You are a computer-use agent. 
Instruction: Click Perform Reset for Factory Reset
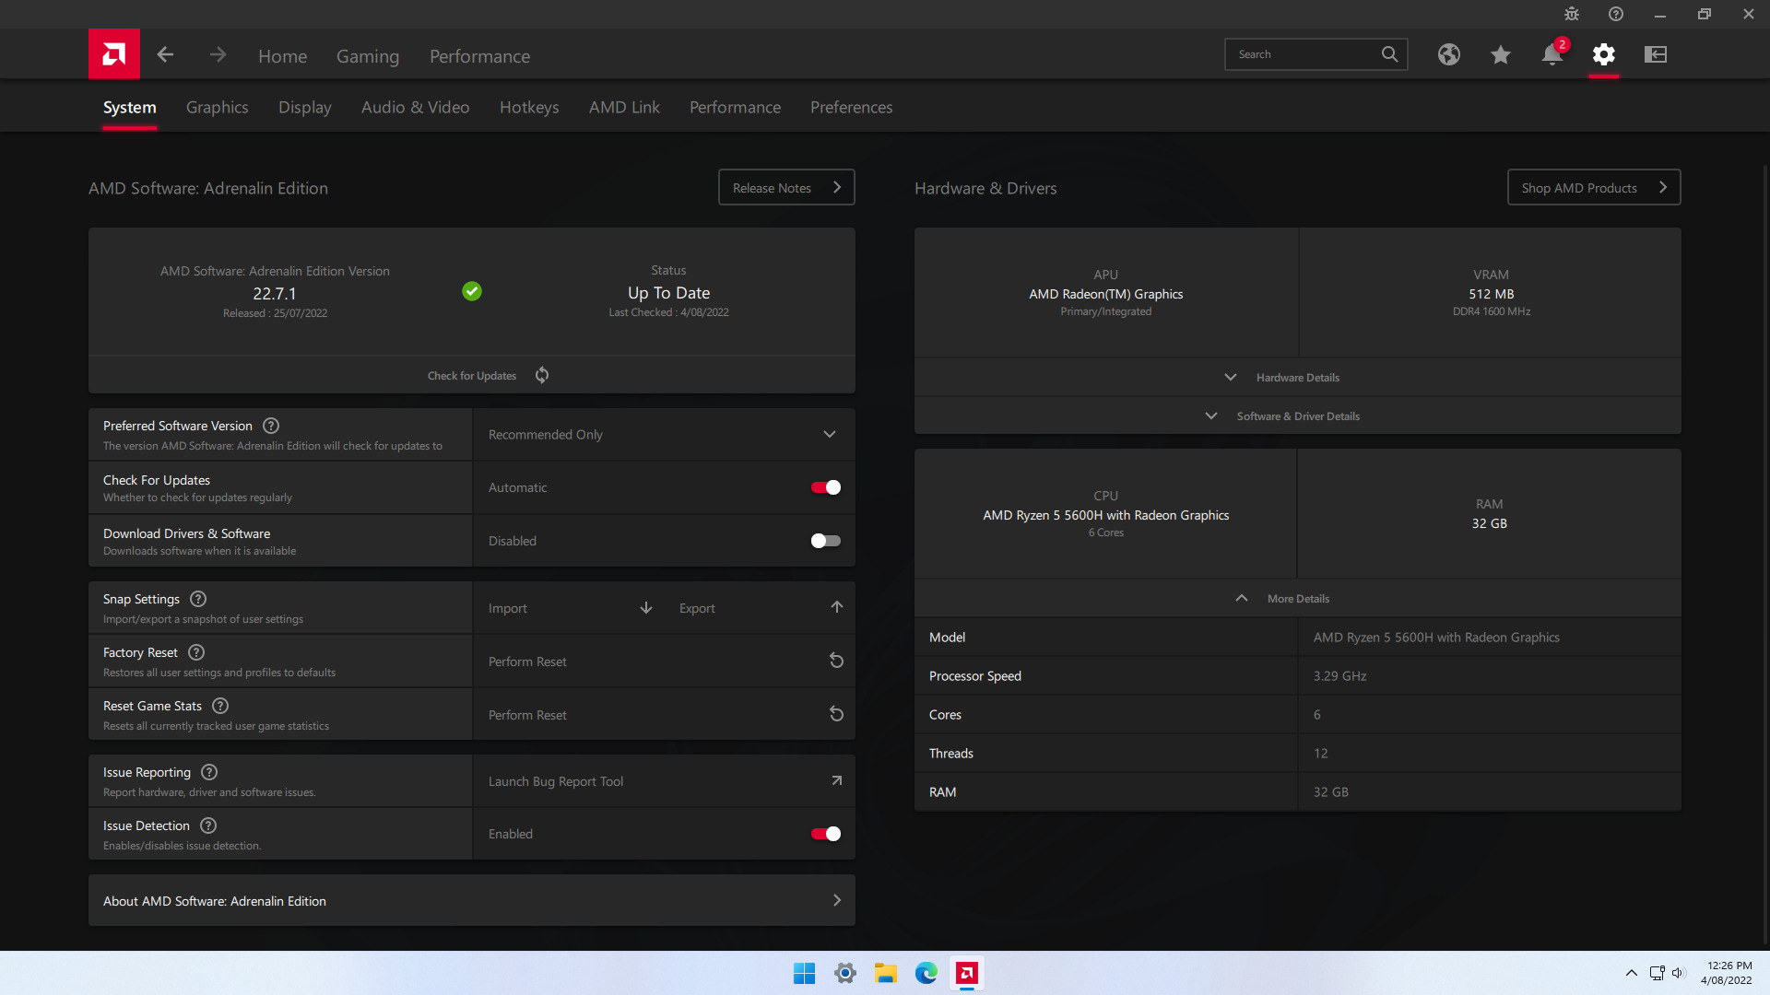pyautogui.click(x=527, y=661)
